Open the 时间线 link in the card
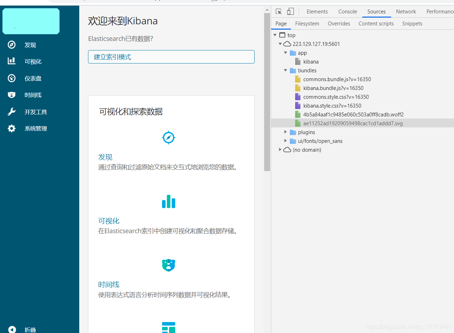The image size is (454, 333). click(109, 284)
